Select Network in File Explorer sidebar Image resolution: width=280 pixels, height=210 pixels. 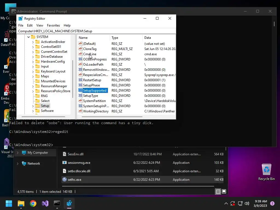[34, 164]
